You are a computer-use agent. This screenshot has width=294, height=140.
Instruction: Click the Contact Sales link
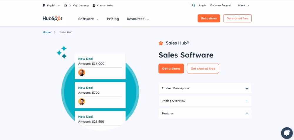105,5
